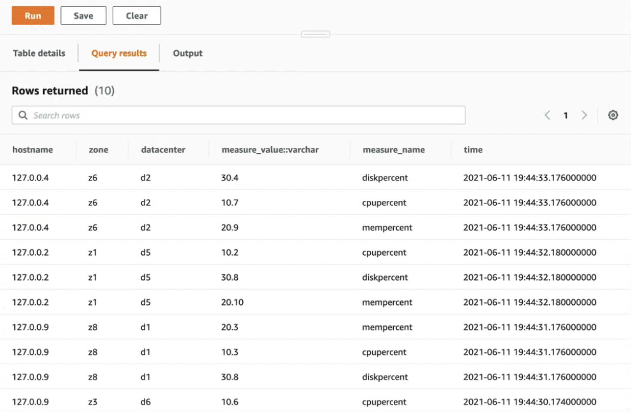
Task: Focus the Search rows field
Action: coord(239,115)
